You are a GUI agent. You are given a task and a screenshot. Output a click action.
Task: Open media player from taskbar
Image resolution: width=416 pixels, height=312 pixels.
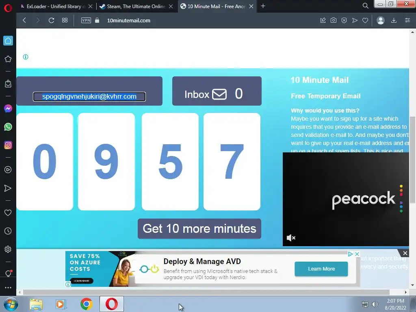pos(61,304)
